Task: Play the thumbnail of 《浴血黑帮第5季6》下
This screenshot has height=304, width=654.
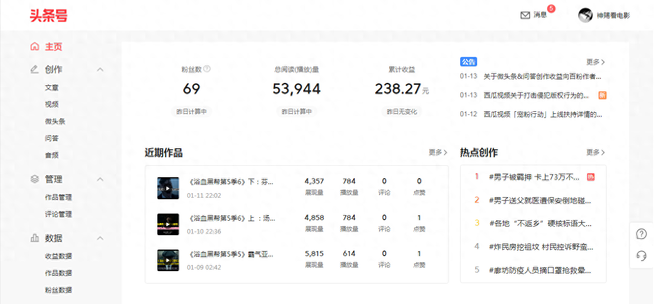Action: pos(168,188)
